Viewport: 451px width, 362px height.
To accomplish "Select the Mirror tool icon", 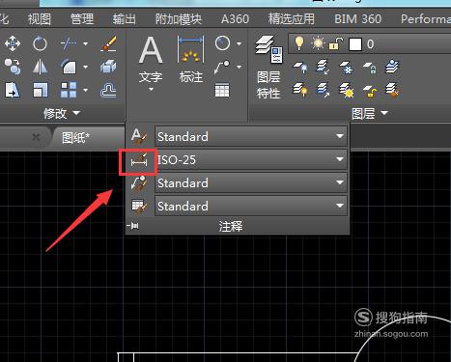I will [x=40, y=67].
